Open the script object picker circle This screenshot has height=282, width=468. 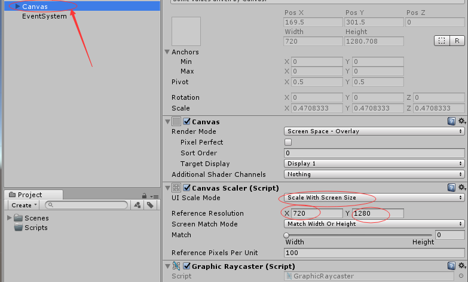pyautogui.click(x=461, y=276)
